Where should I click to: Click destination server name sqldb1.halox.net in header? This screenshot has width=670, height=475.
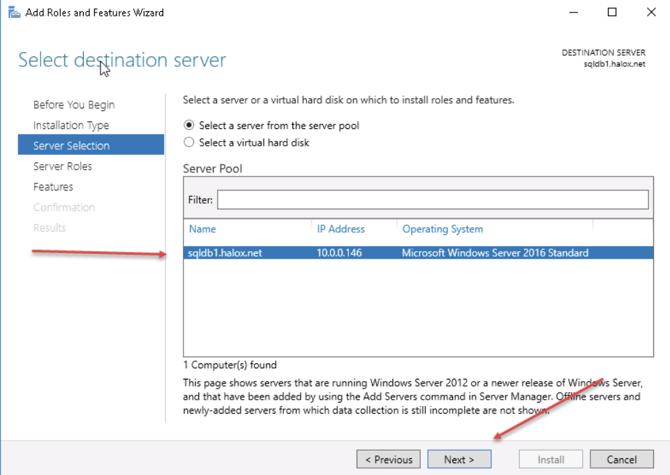(614, 64)
